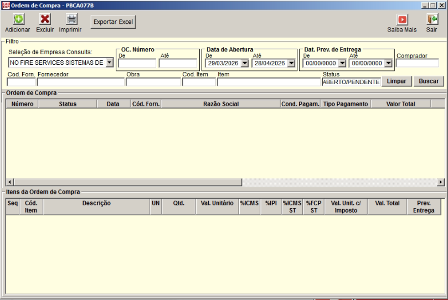Click the Cód. Forn. column header
The width and height of the screenshot is (448, 300).
pos(146,104)
